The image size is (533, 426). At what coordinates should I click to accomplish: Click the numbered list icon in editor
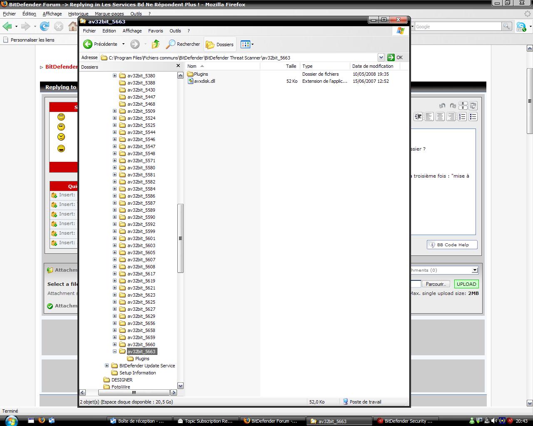point(462,117)
